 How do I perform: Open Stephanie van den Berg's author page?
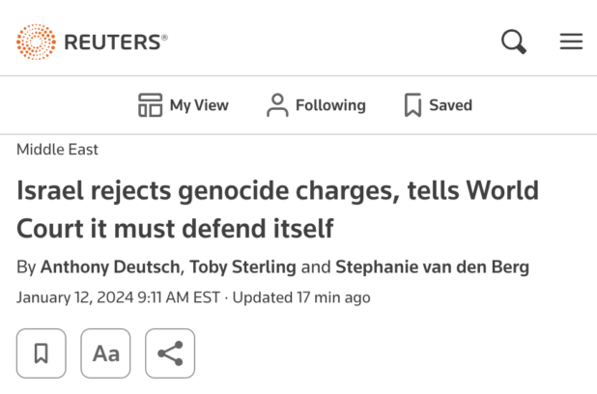tap(431, 267)
